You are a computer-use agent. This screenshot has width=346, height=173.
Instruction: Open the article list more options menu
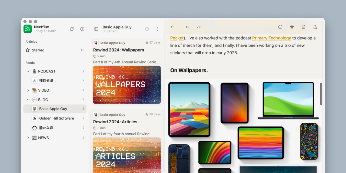click(x=158, y=29)
